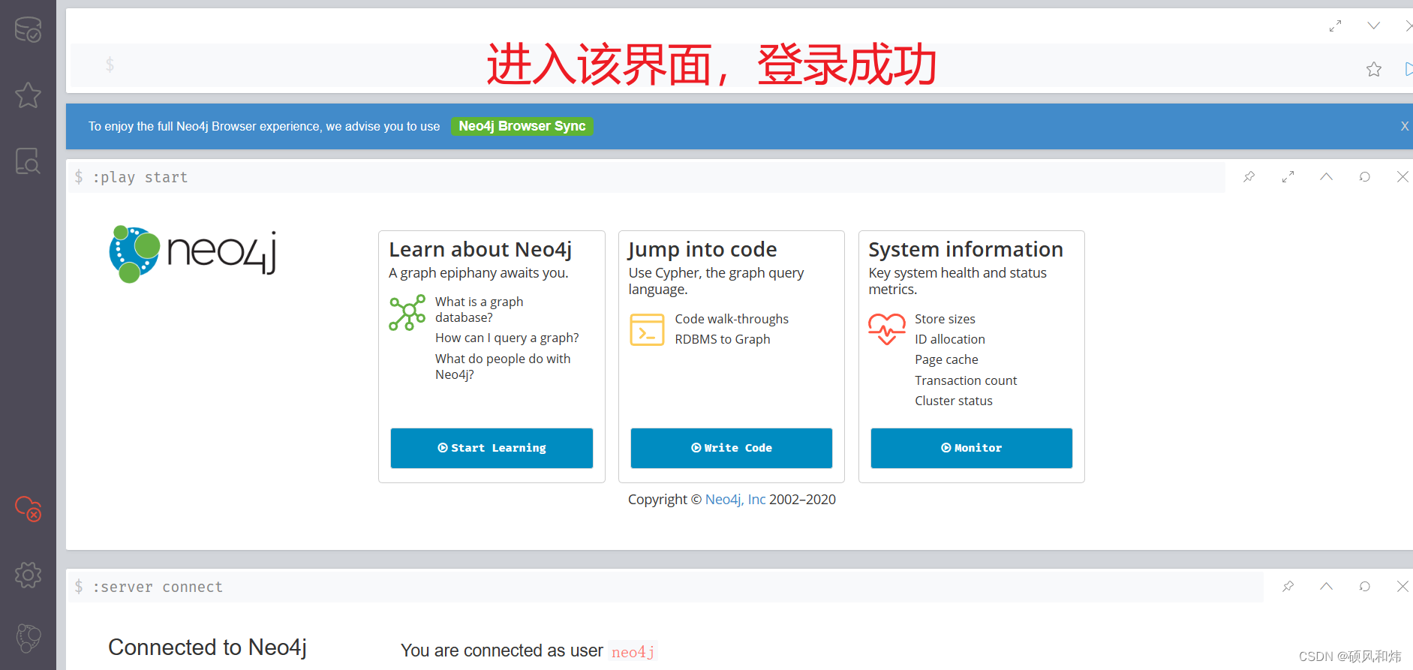Click the graph database nodes icon

407,313
